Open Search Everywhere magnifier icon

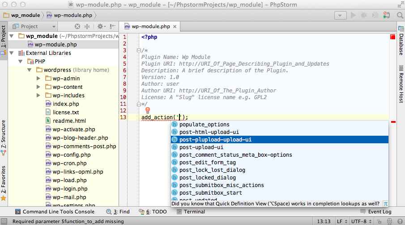[x=400, y=15]
